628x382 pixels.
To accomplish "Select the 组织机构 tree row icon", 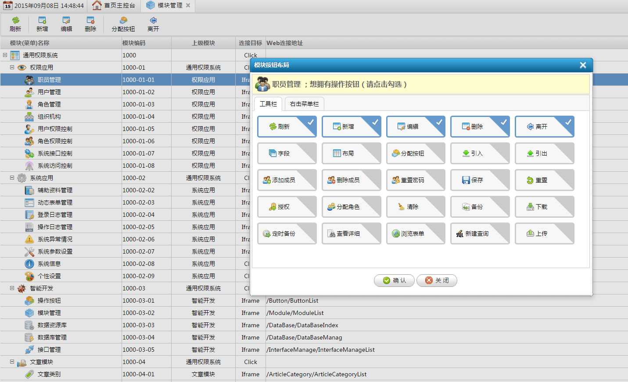I will tap(29, 117).
